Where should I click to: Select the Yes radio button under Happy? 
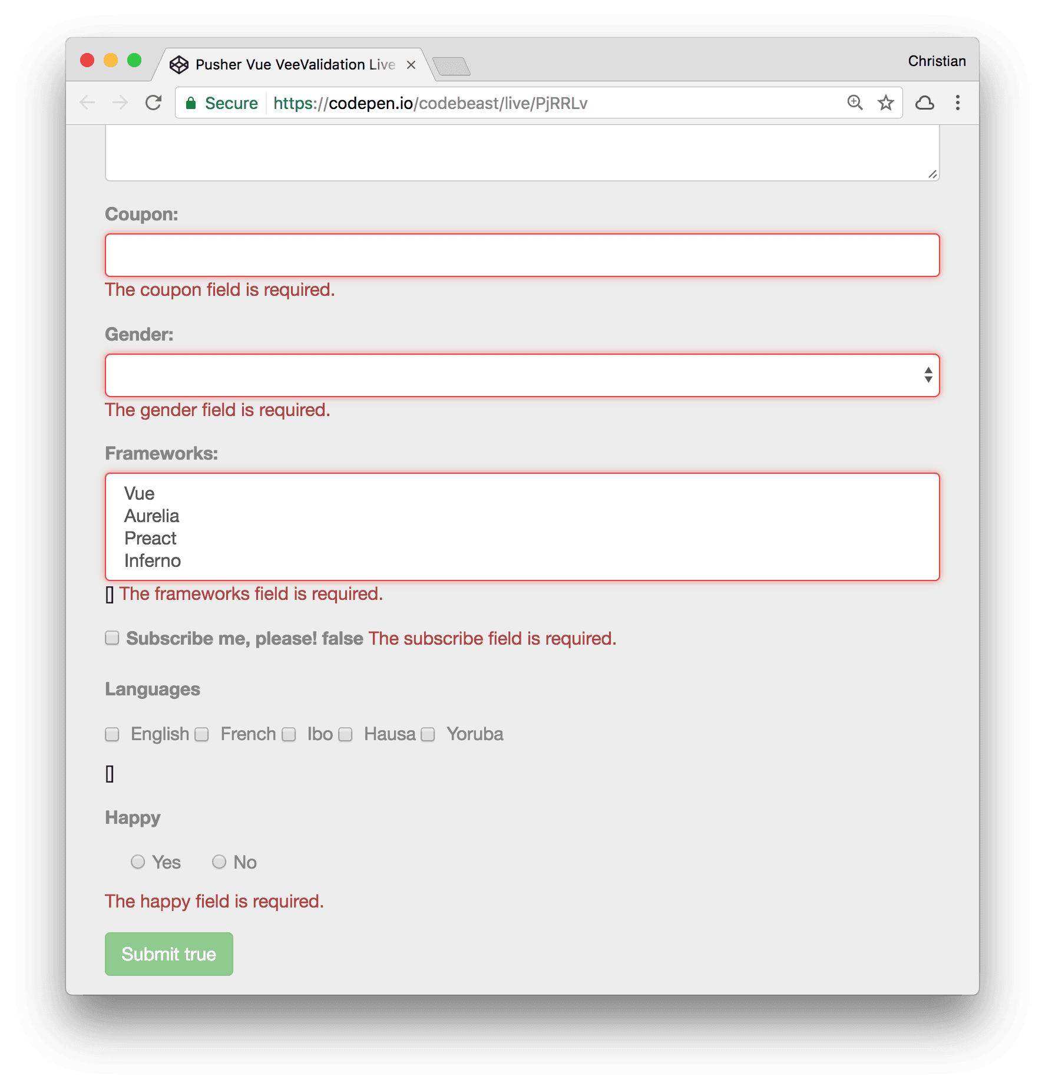click(x=138, y=862)
